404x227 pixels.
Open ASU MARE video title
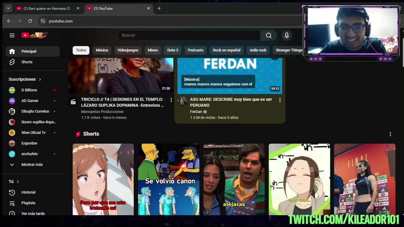(231, 102)
